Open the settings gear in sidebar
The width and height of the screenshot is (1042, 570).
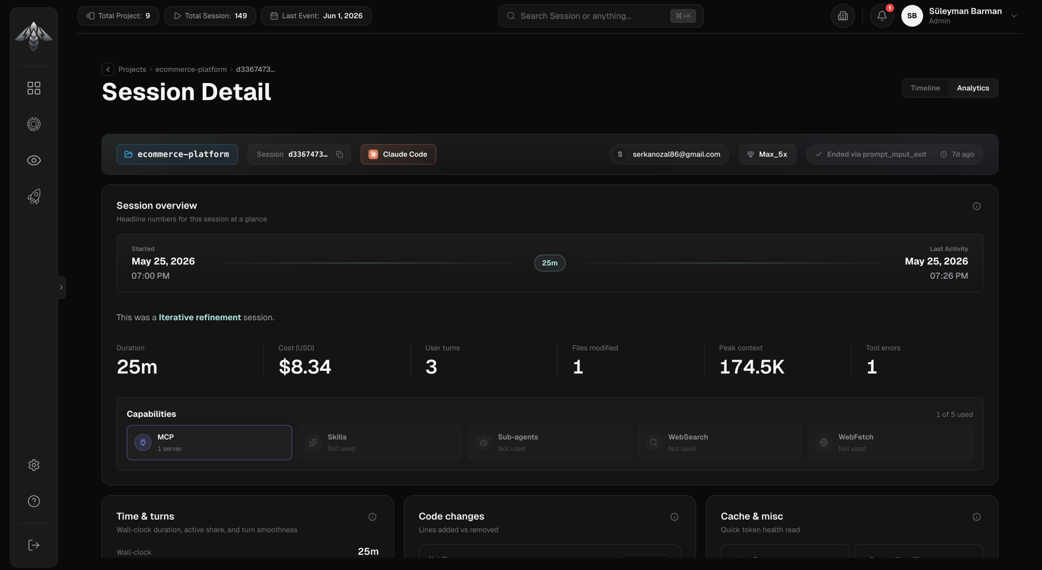coord(34,465)
